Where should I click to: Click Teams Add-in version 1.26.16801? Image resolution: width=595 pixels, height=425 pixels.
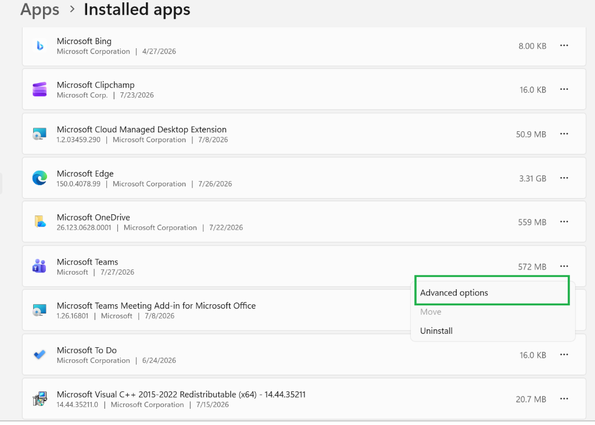pos(73,316)
